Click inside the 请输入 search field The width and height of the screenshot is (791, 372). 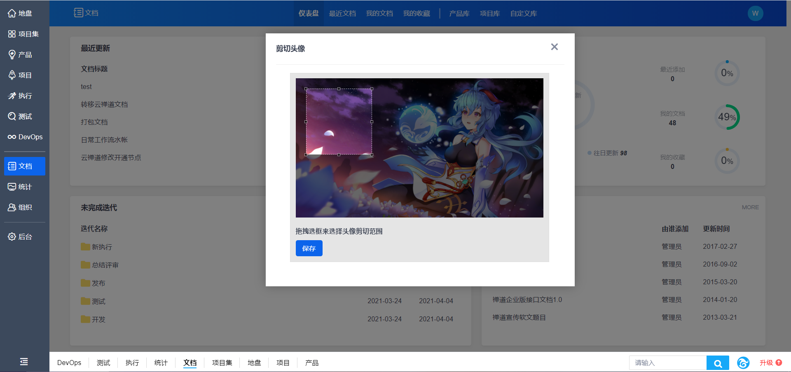668,363
